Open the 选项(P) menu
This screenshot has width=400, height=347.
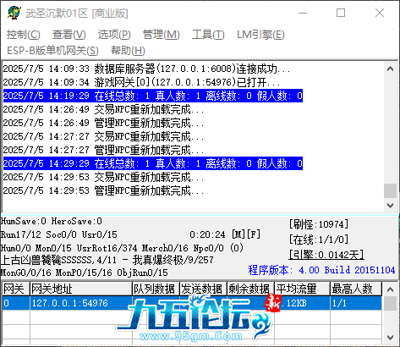pos(114,35)
